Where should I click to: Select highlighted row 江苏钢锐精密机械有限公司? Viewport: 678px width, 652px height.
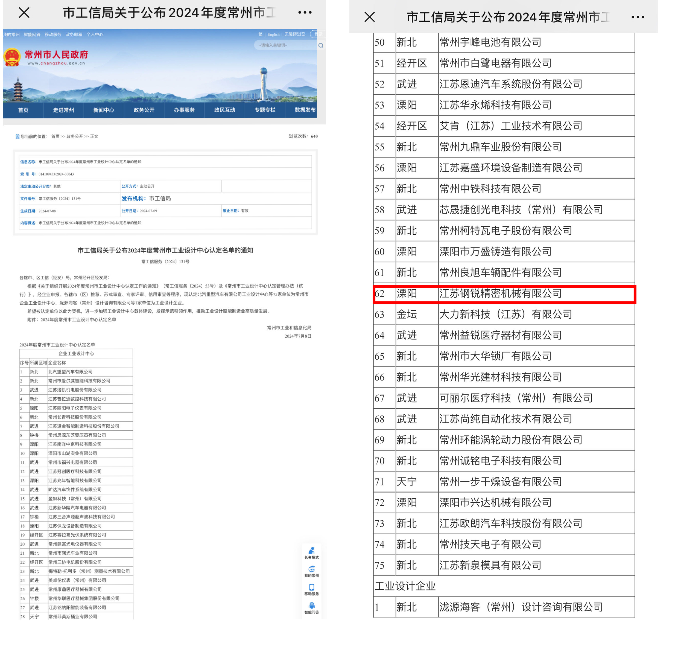coord(504,294)
